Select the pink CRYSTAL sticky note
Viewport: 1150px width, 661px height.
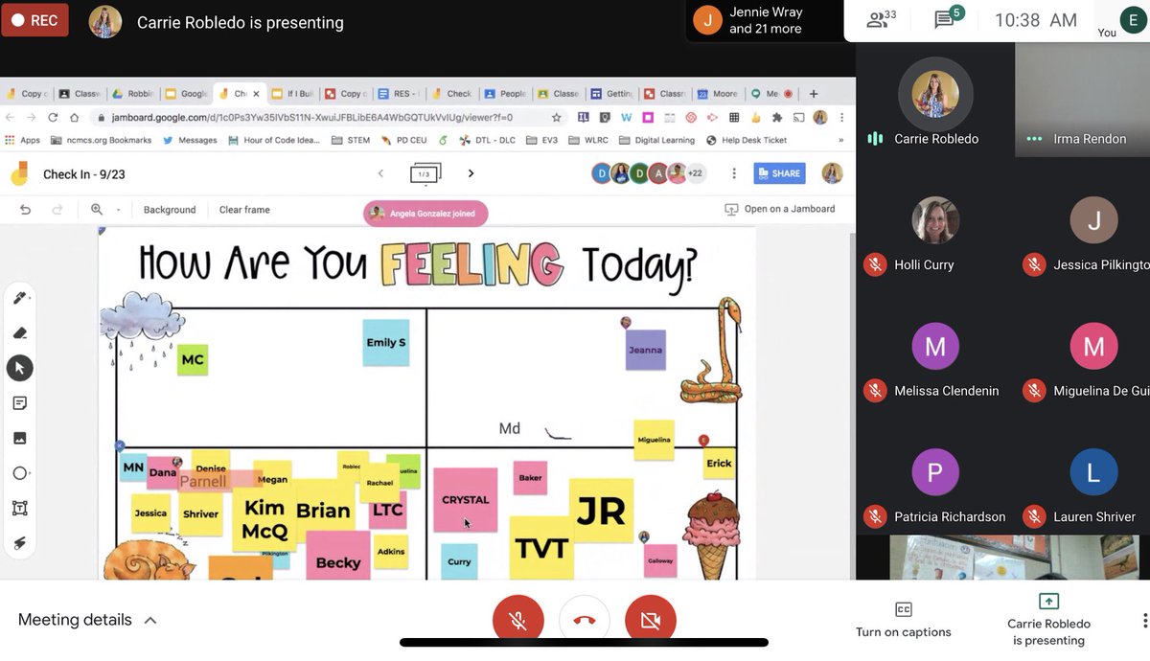[x=466, y=499]
